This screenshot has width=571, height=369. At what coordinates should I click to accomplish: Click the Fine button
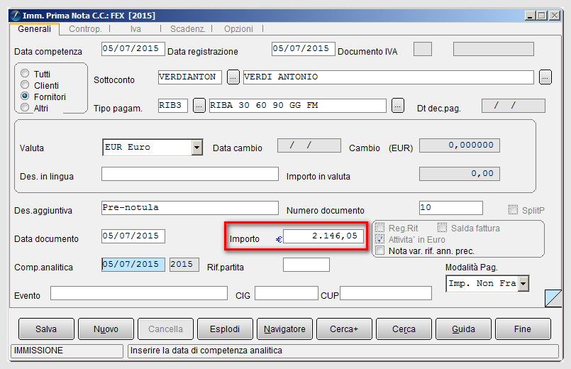click(x=523, y=329)
